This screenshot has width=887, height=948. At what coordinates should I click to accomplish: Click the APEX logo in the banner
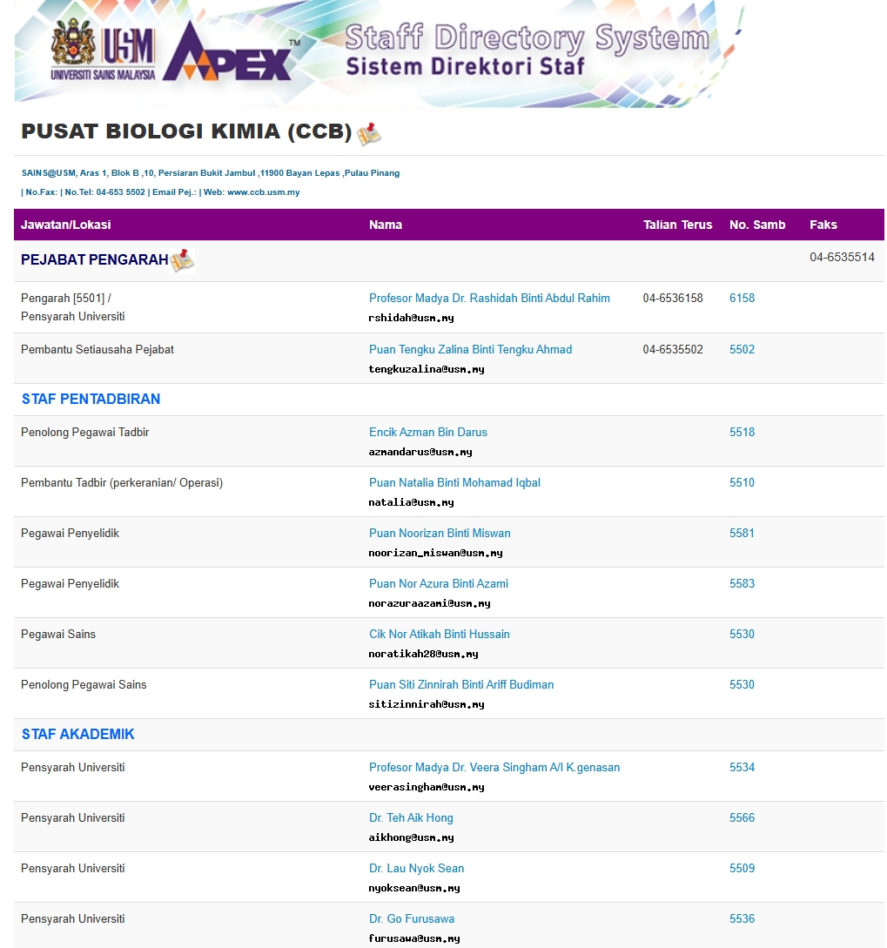[x=232, y=53]
